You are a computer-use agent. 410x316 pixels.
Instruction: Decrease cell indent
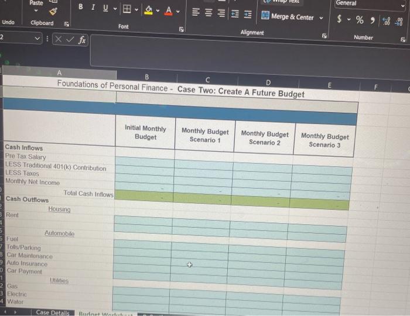click(235, 14)
